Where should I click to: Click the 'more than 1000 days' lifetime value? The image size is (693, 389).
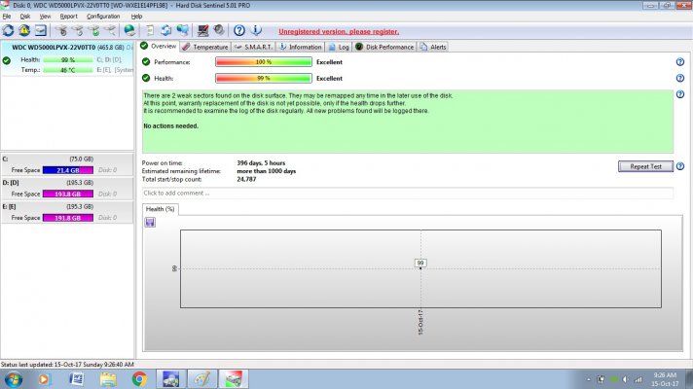267,171
